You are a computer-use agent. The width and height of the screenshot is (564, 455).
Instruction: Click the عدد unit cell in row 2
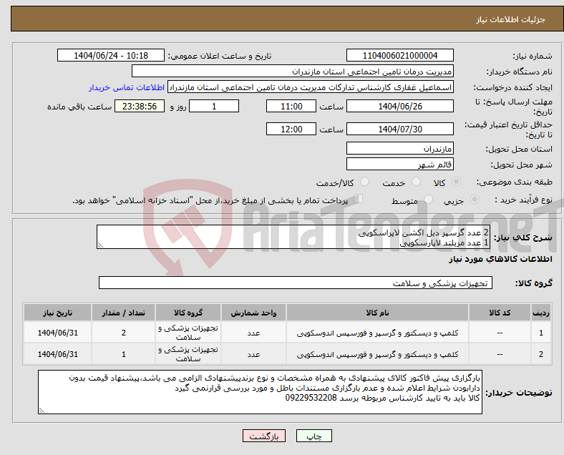pos(253,354)
